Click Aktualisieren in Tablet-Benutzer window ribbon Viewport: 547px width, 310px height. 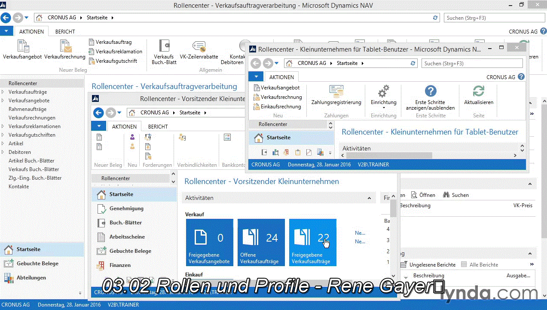point(479,95)
